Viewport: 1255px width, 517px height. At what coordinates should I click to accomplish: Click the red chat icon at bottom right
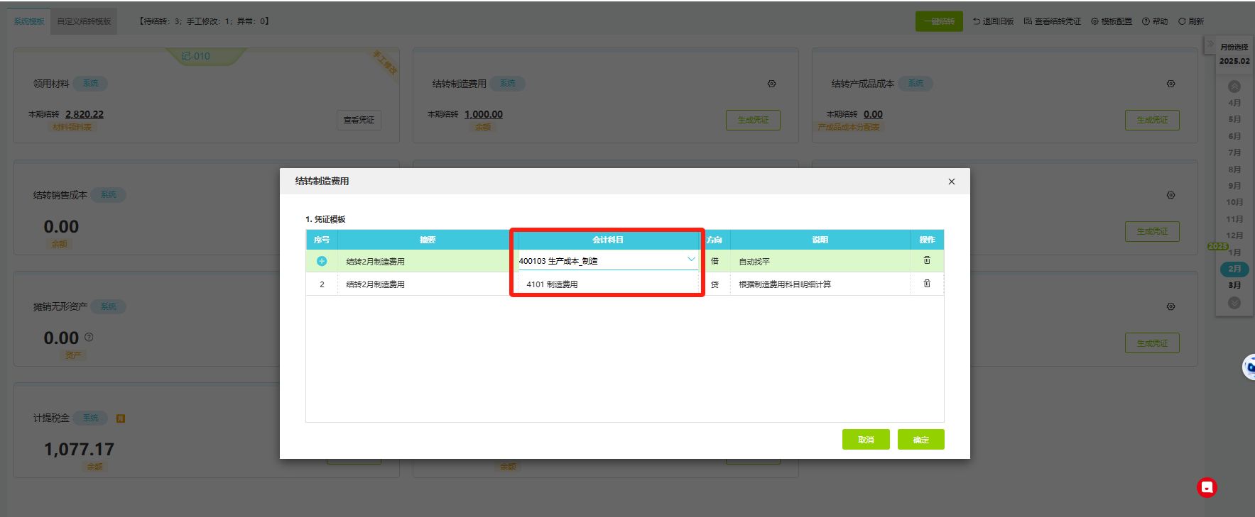click(x=1207, y=487)
